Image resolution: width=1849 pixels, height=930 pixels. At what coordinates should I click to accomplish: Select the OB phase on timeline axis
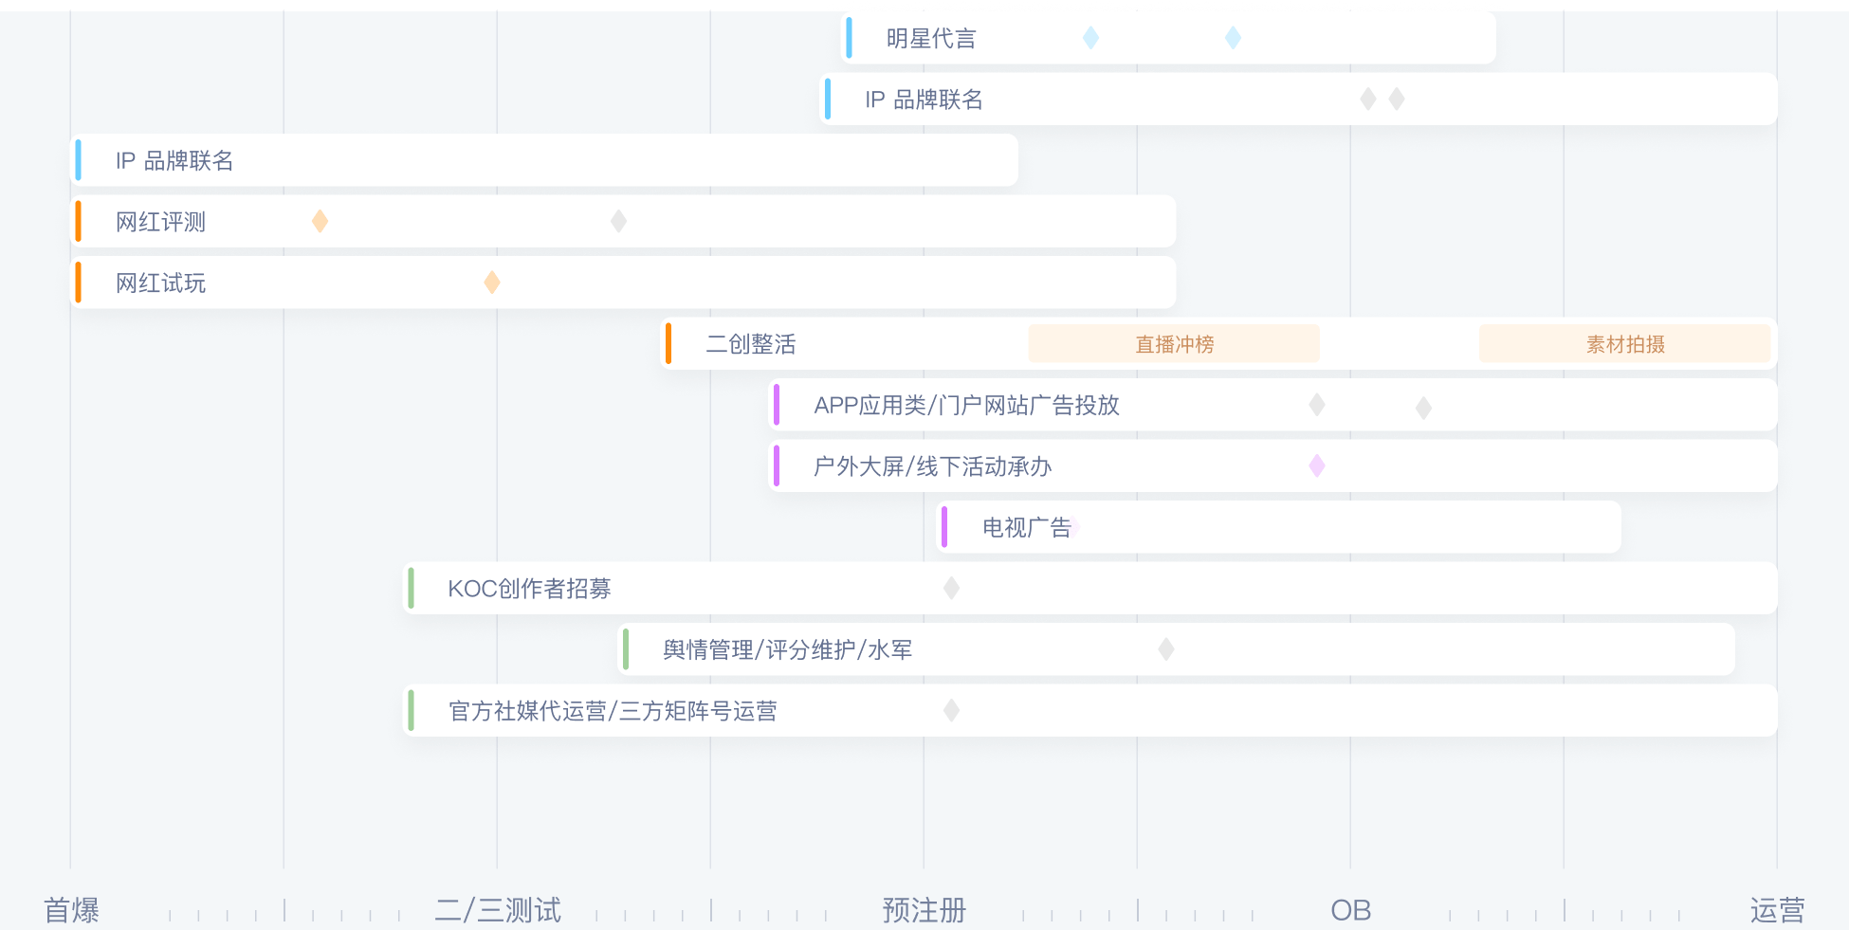[1350, 910]
